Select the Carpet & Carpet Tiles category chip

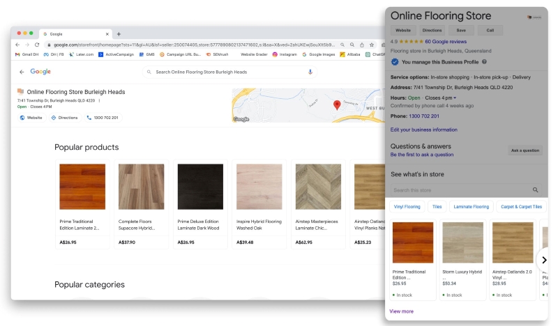[521, 207]
